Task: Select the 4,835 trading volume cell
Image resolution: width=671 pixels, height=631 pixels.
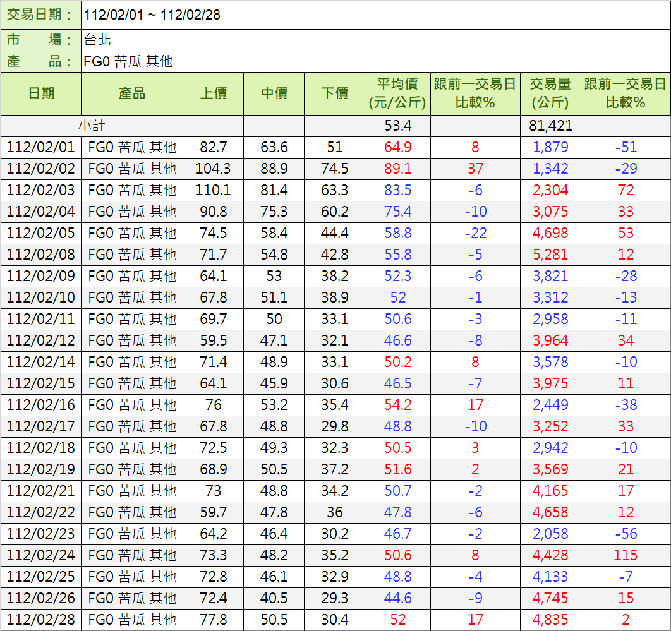Action: [550, 620]
